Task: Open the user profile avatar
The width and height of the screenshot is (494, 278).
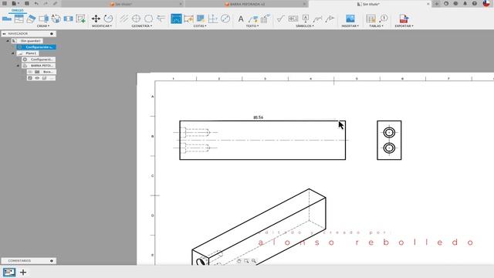Action: pyautogui.click(x=486, y=3)
